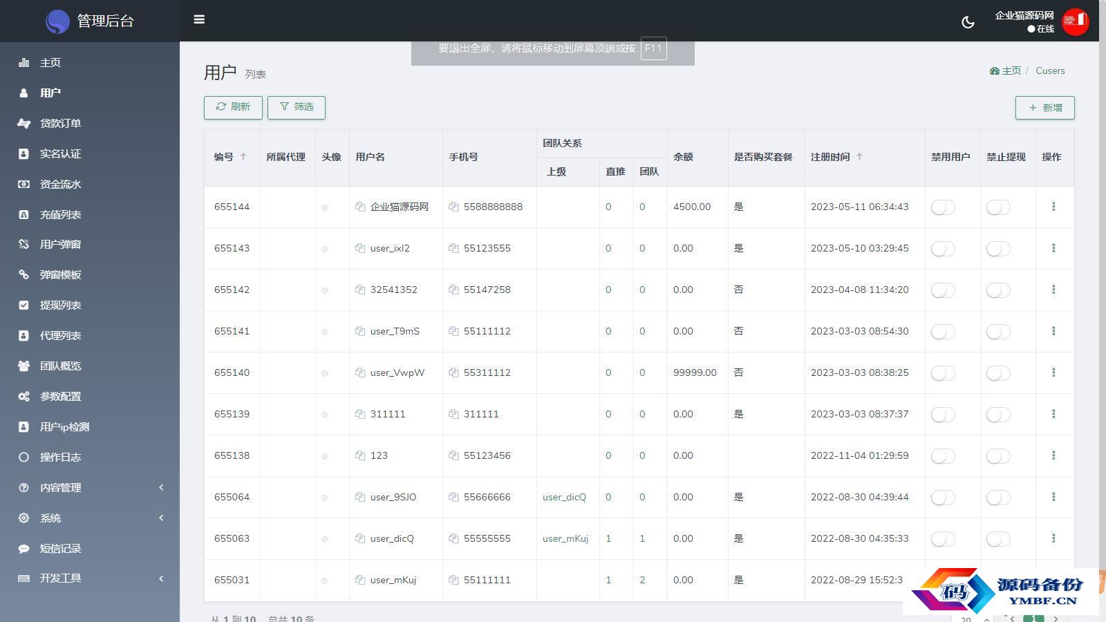The image size is (1106, 622).
Task: Sort by 编号 column arrow
Action: (x=243, y=157)
